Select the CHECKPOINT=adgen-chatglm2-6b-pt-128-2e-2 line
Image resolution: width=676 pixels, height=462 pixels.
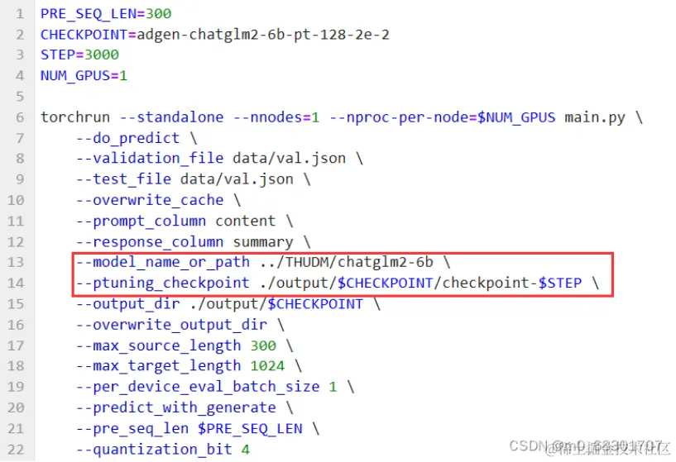(214, 35)
